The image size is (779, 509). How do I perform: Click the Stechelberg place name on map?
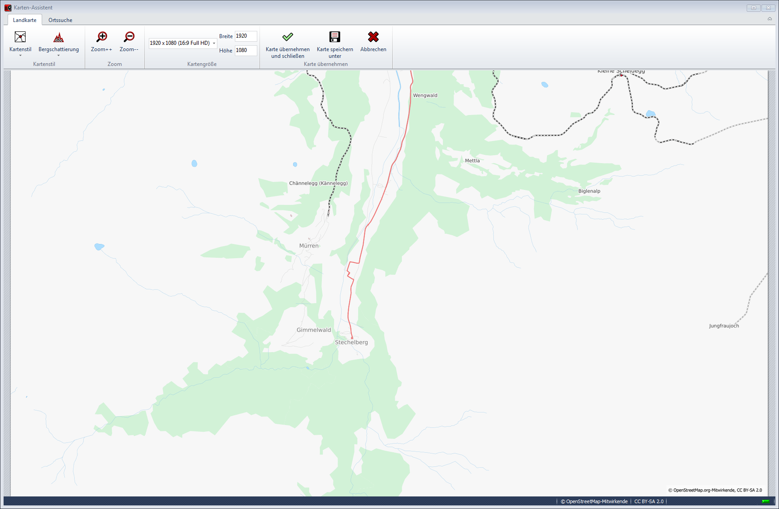[x=351, y=343]
